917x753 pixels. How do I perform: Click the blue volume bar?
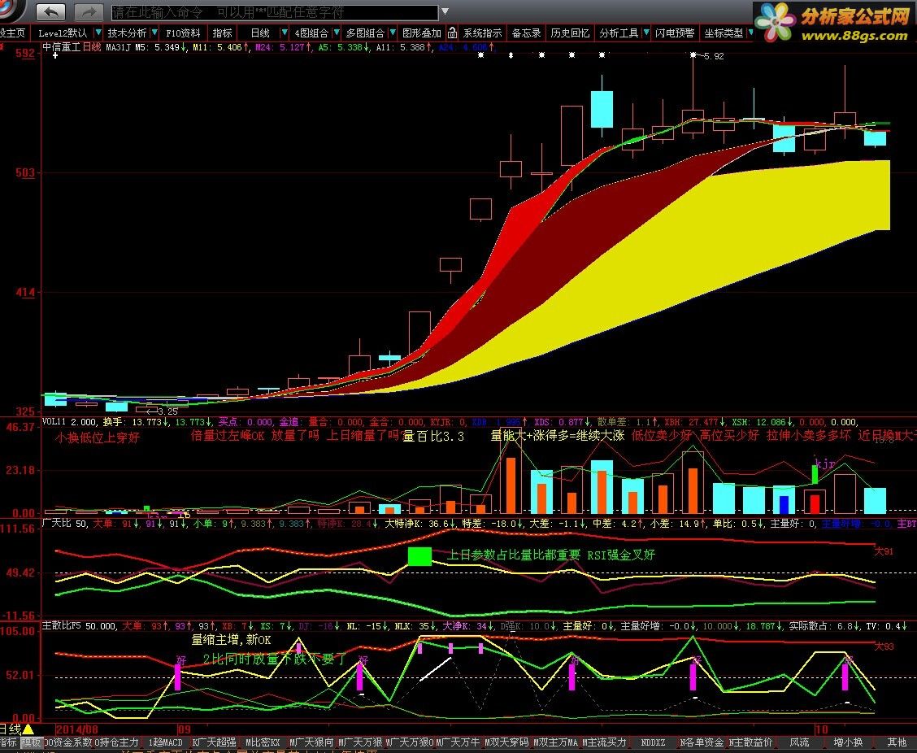point(784,505)
